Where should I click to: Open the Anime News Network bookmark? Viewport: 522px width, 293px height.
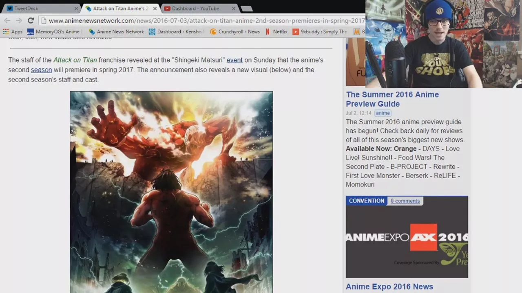click(x=116, y=32)
